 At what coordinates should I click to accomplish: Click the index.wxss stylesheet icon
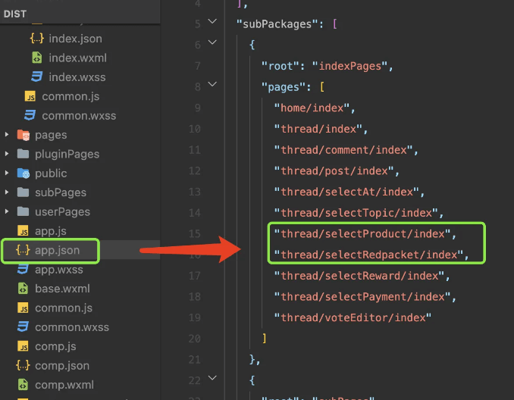coord(36,77)
